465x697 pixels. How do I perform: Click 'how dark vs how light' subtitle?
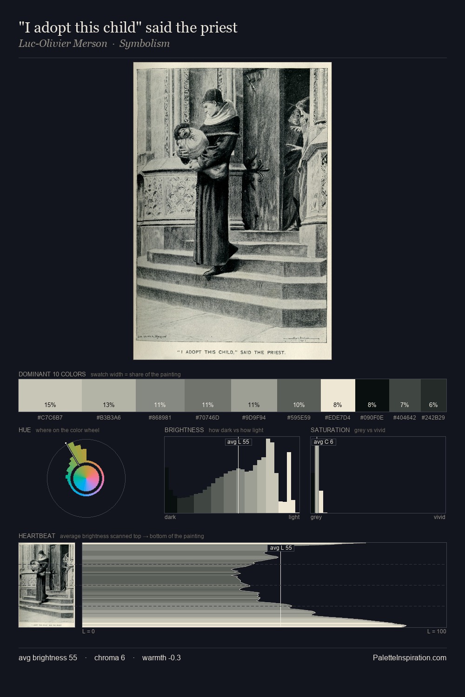click(x=236, y=430)
